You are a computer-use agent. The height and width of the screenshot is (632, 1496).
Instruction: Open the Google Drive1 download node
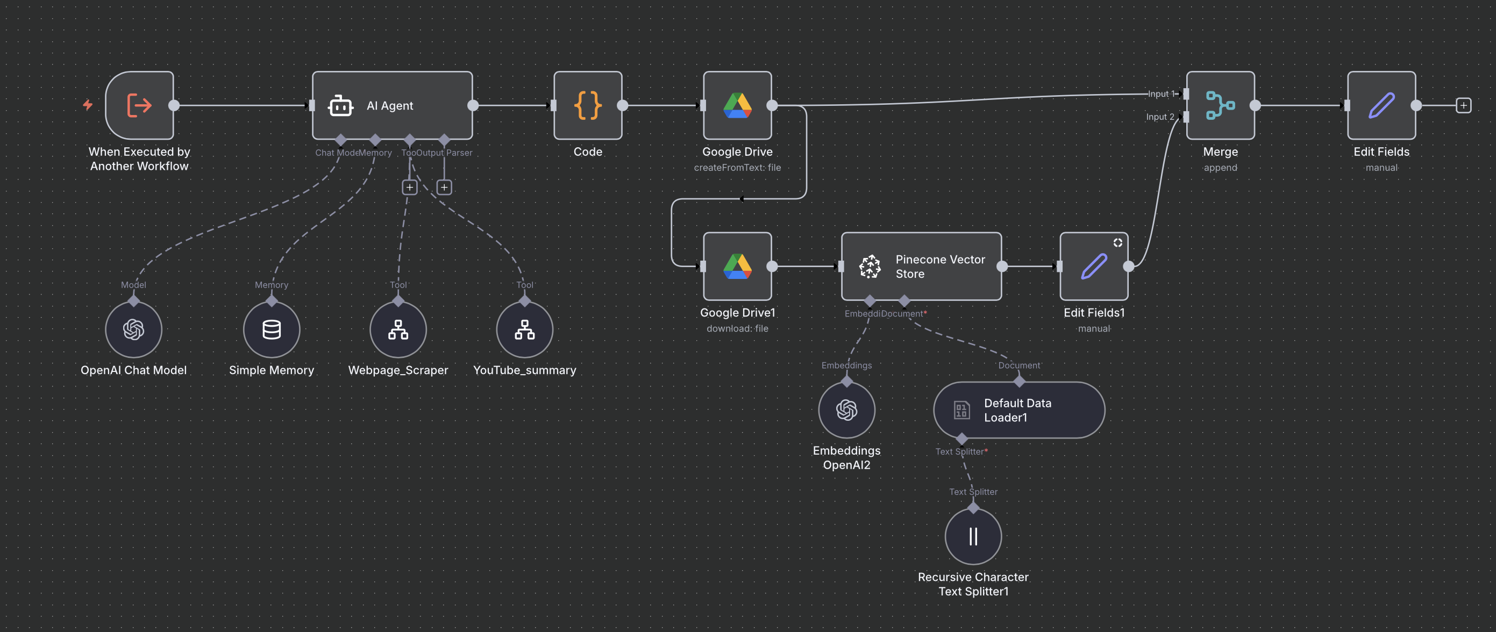click(x=737, y=267)
